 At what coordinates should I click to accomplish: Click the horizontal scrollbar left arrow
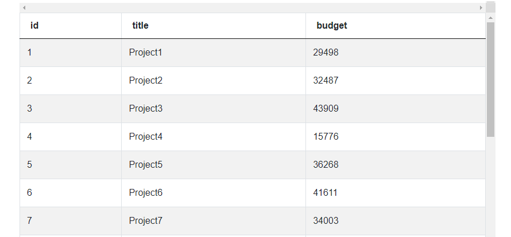[24, 7]
